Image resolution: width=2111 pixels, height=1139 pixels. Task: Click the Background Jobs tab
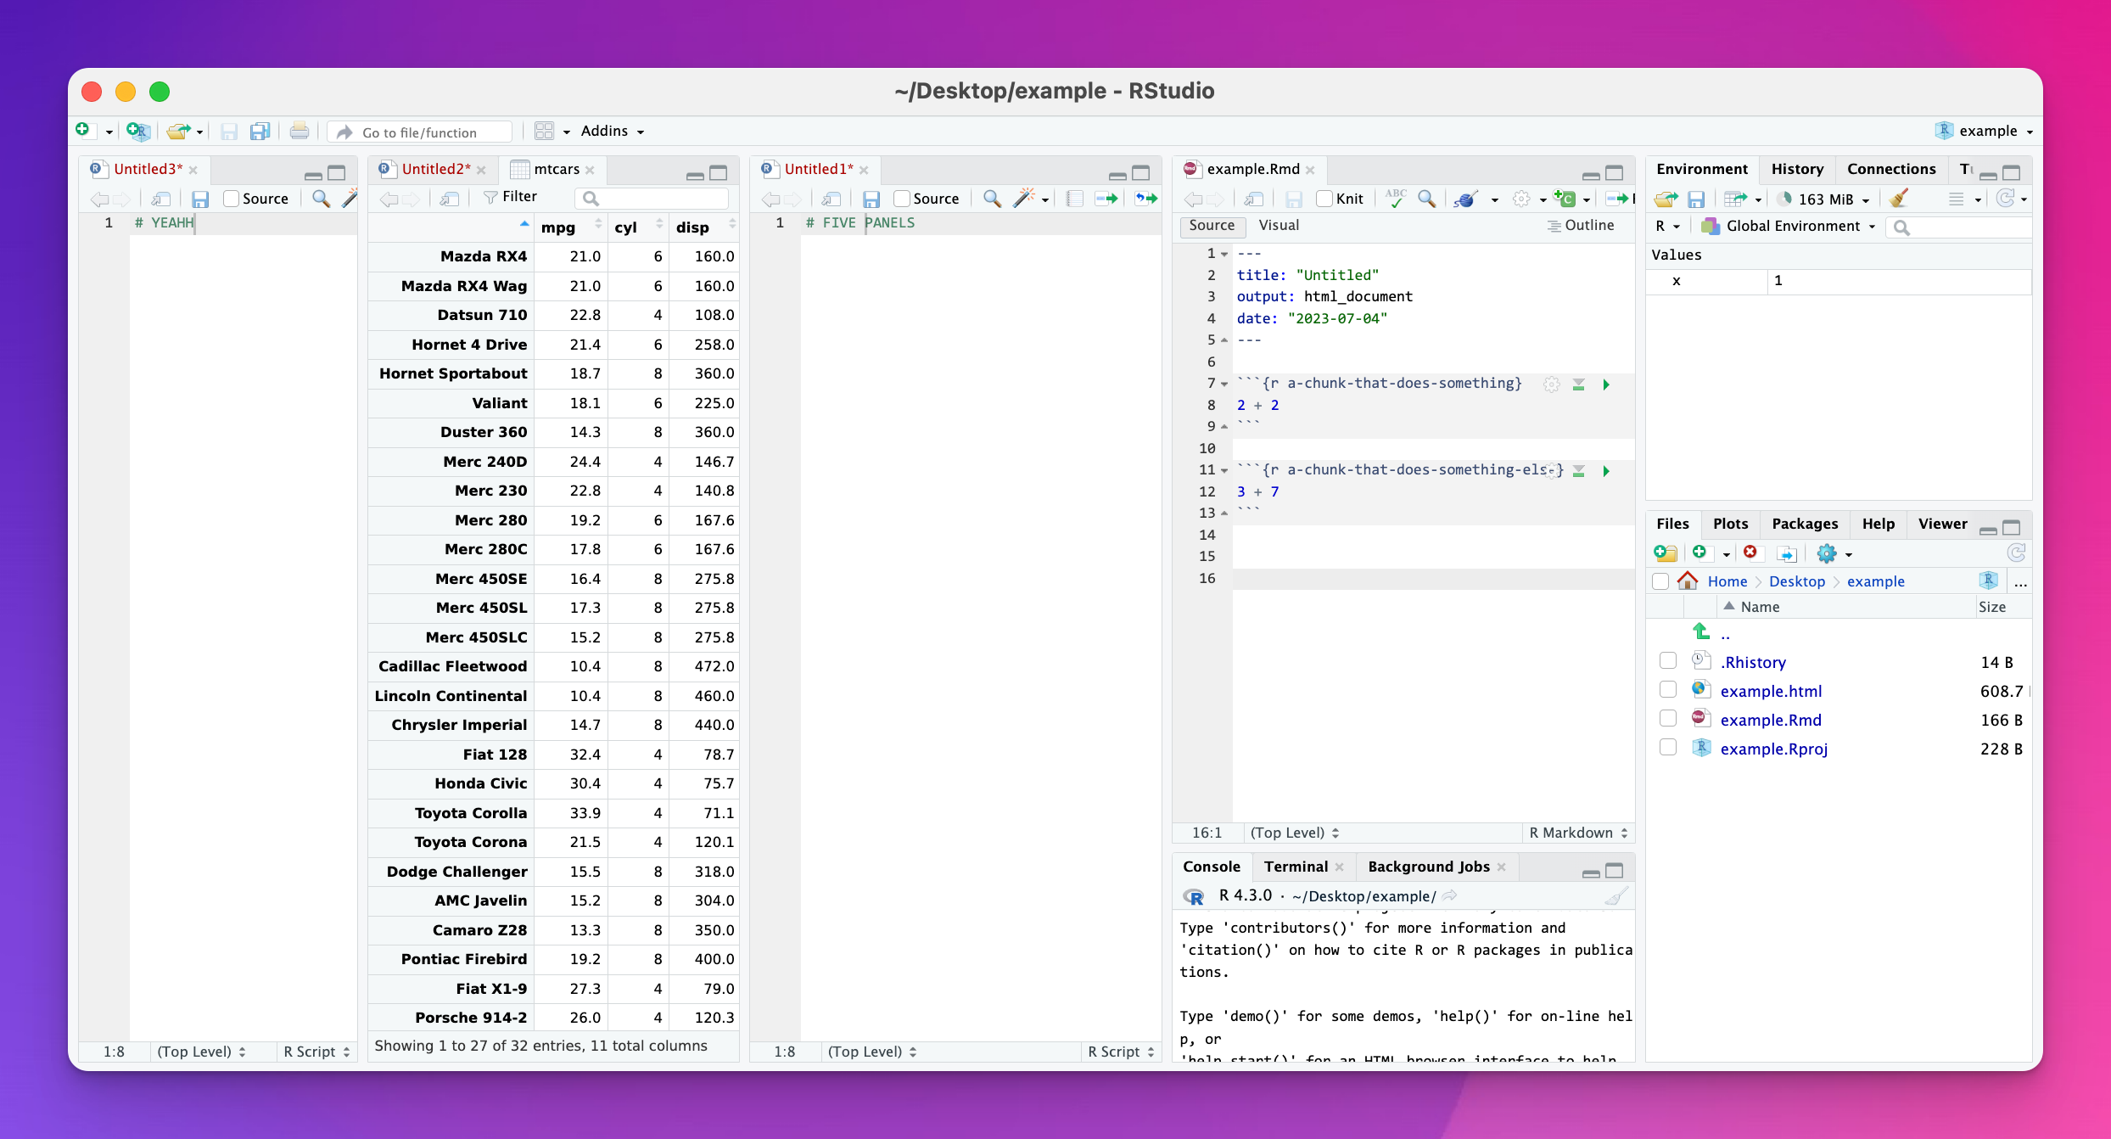[x=1429, y=867]
